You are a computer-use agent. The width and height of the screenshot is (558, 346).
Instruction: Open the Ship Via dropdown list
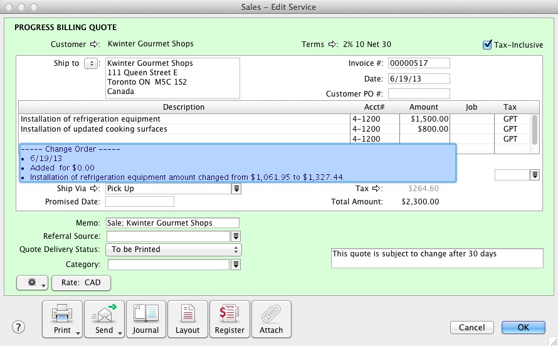pos(236,189)
